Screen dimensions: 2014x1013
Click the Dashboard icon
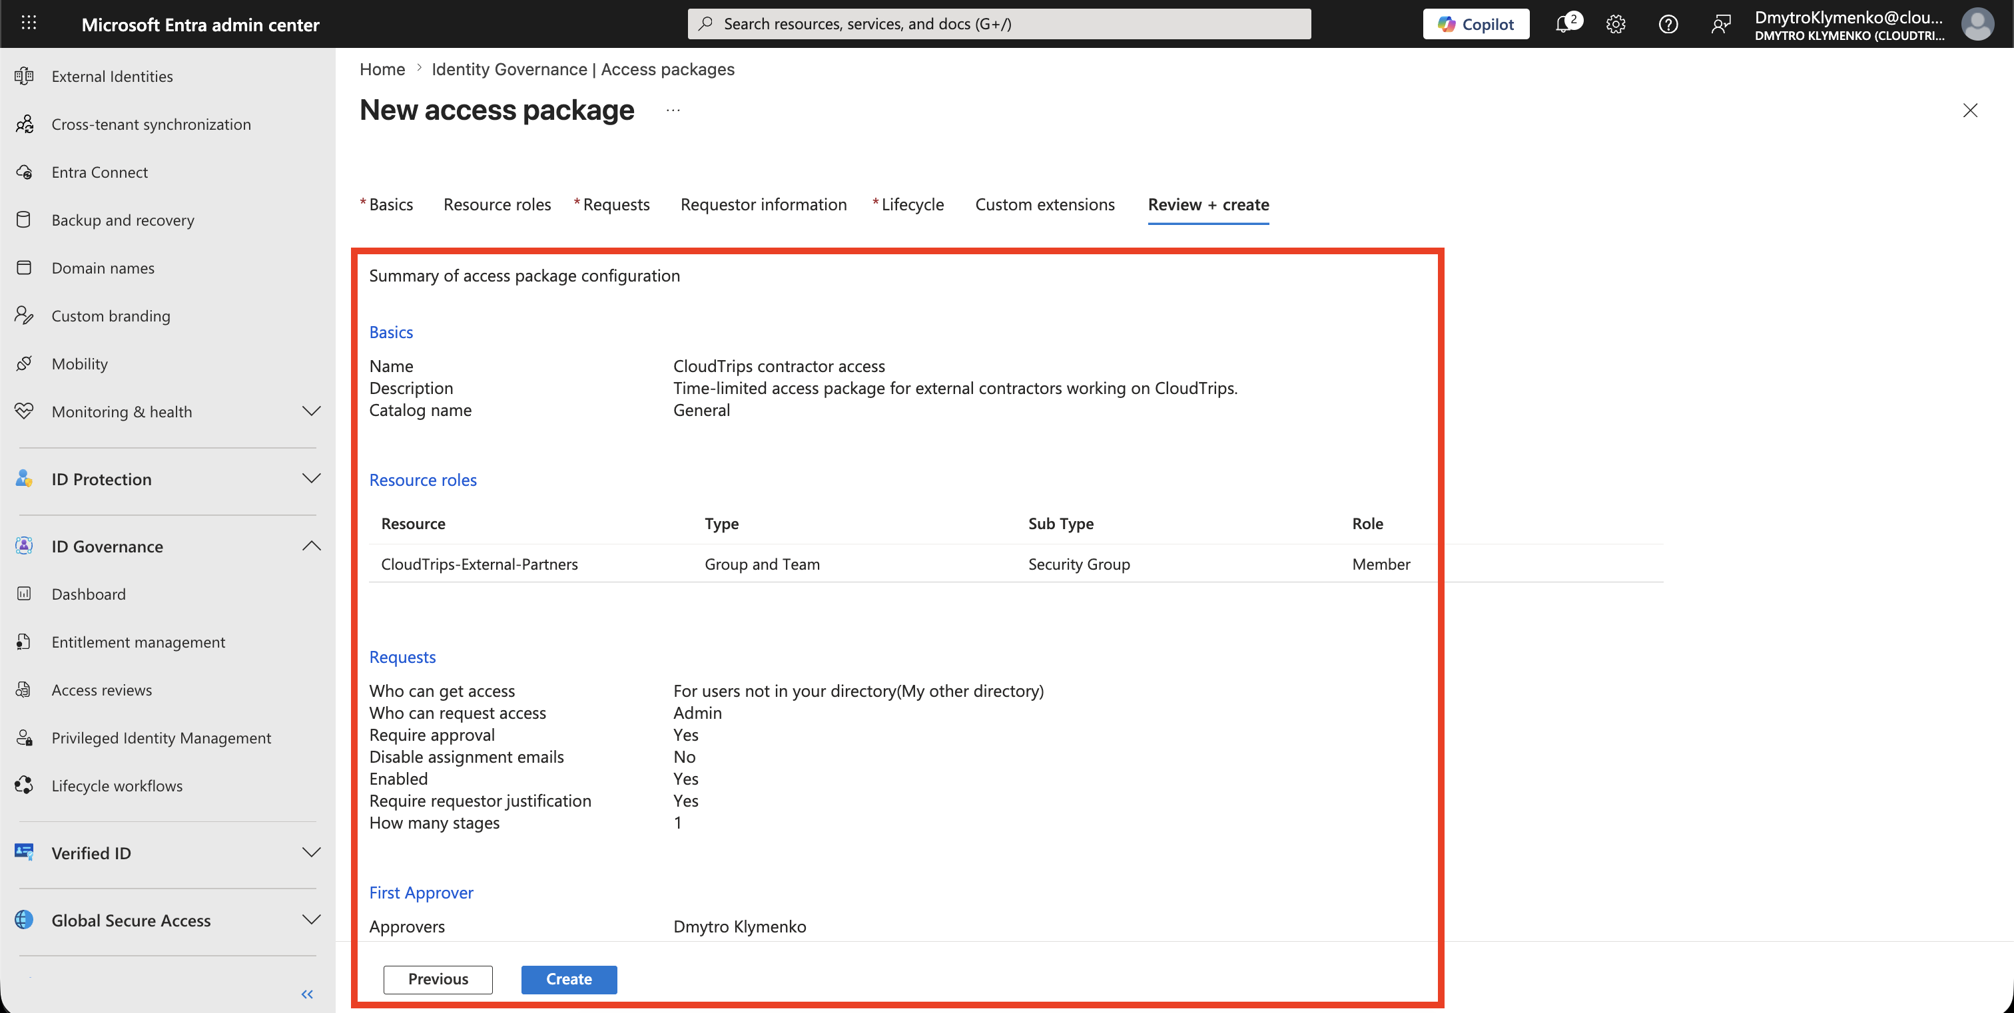(x=24, y=594)
